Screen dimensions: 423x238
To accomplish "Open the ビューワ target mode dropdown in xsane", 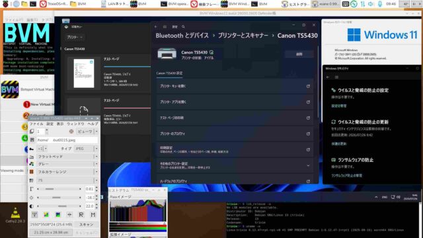I will 87,132.
